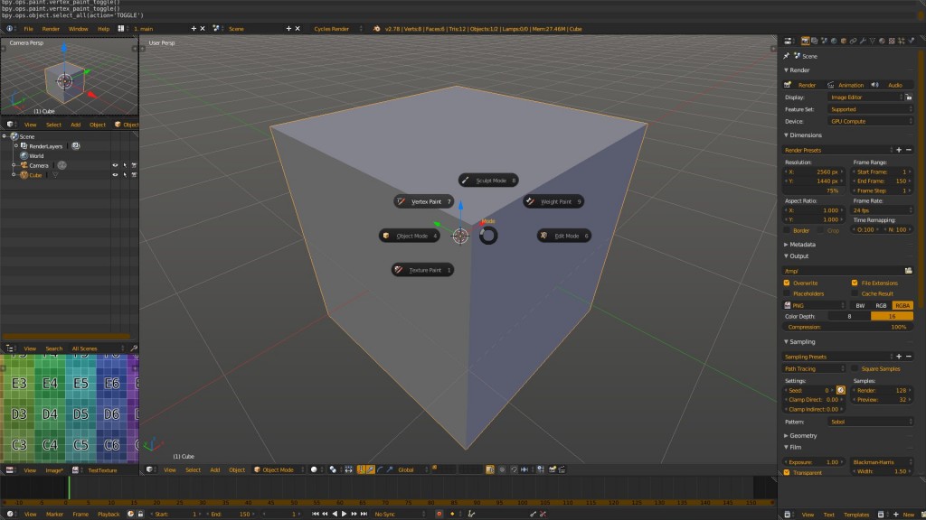The image size is (926, 520).
Task: Select Edit Mode from the pie menu
Action: 563,235
